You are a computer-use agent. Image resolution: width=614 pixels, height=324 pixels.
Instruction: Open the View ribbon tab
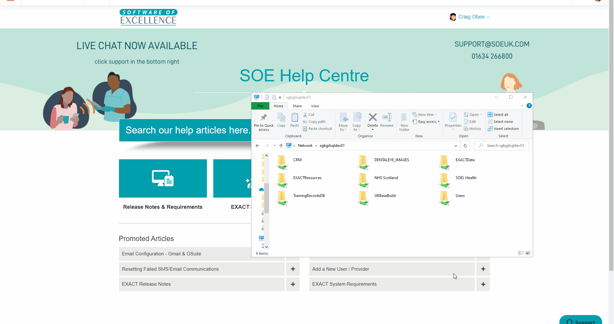coord(315,106)
